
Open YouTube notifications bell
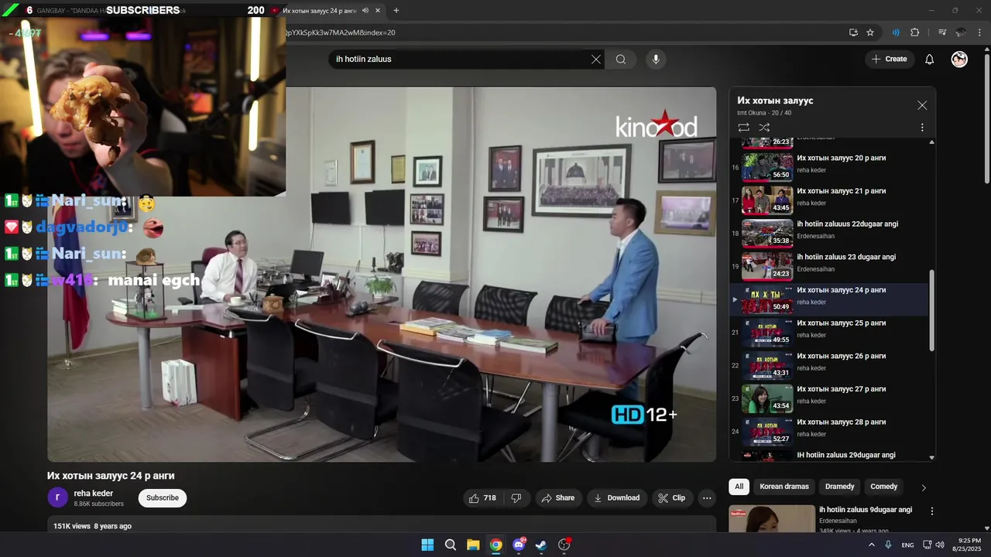click(x=930, y=60)
